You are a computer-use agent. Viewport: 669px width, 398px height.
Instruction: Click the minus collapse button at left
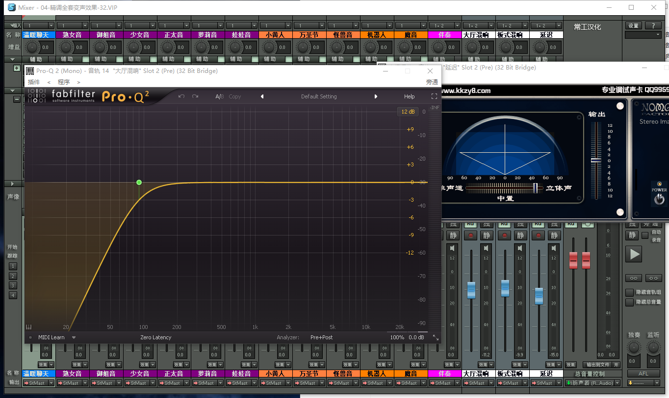pyautogui.click(x=17, y=99)
